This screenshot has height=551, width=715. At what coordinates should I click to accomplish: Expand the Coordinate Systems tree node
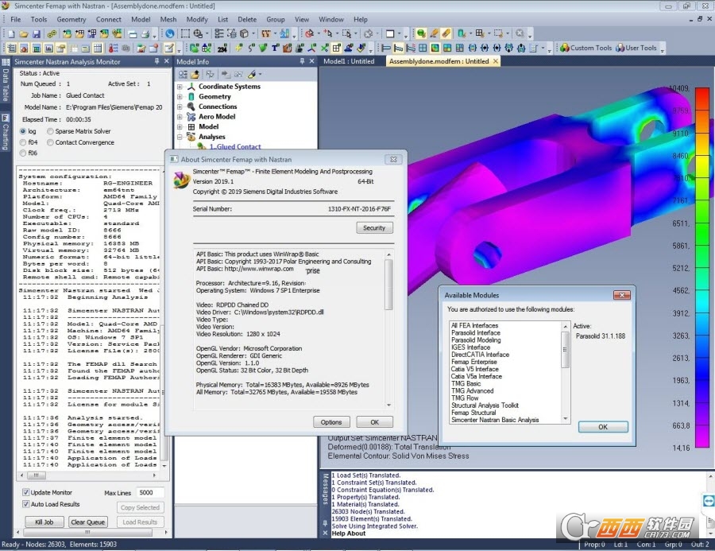(x=180, y=87)
